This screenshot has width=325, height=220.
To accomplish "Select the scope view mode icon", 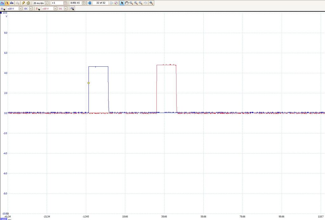I will [x=2, y=3].
